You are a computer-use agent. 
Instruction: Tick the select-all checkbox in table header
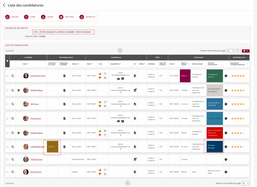coord(7,61)
